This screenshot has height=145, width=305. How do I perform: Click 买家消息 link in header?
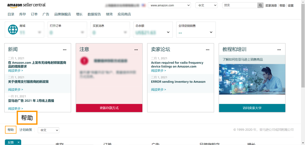click(x=271, y=6)
